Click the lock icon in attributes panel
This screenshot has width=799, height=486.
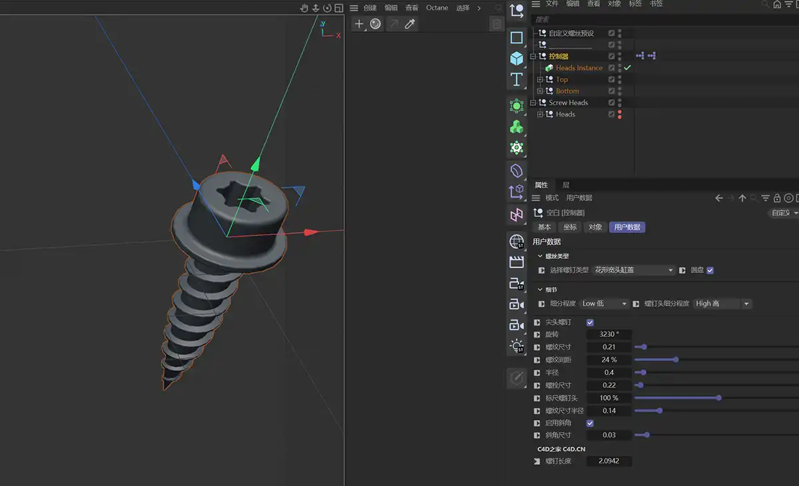pyautogui.click(x=777, y=198)
